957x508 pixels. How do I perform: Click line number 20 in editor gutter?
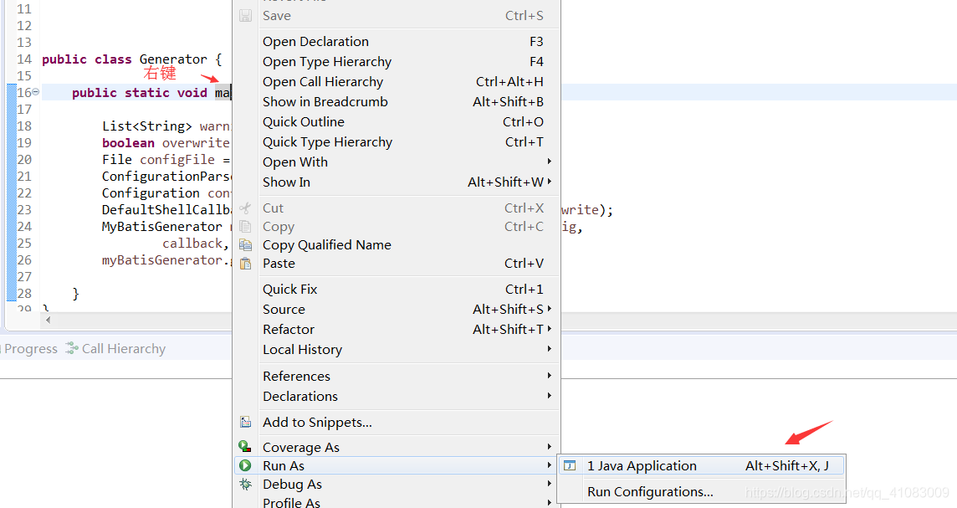point(24,159)
